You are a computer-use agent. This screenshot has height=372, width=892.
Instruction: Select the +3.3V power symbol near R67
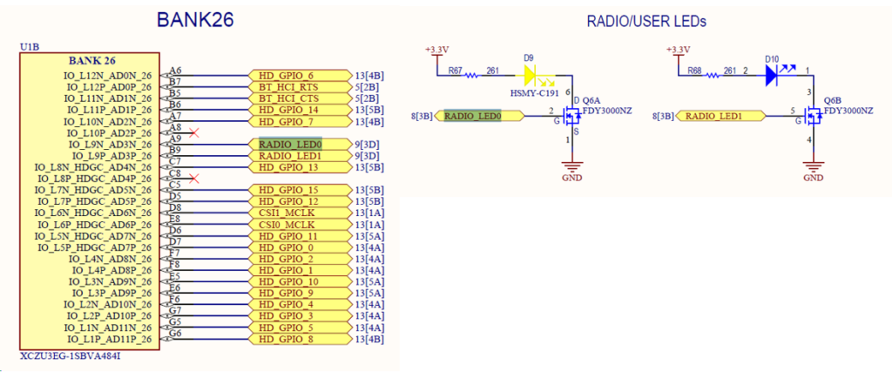[437, 51]
